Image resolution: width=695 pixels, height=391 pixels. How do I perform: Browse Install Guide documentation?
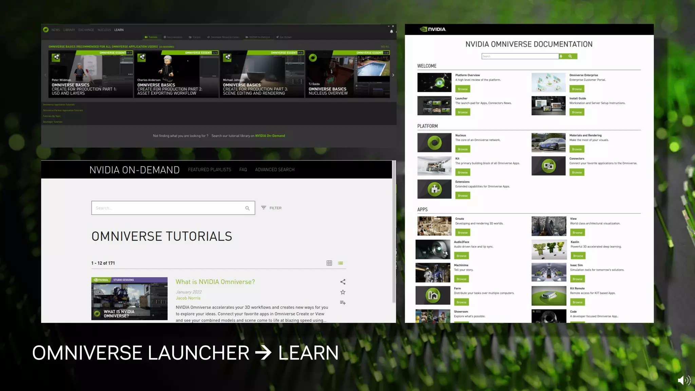pos(577,112)
